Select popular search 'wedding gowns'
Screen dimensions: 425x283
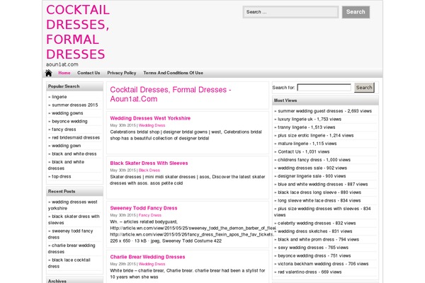pyautogui.click(x=67, y=113)
